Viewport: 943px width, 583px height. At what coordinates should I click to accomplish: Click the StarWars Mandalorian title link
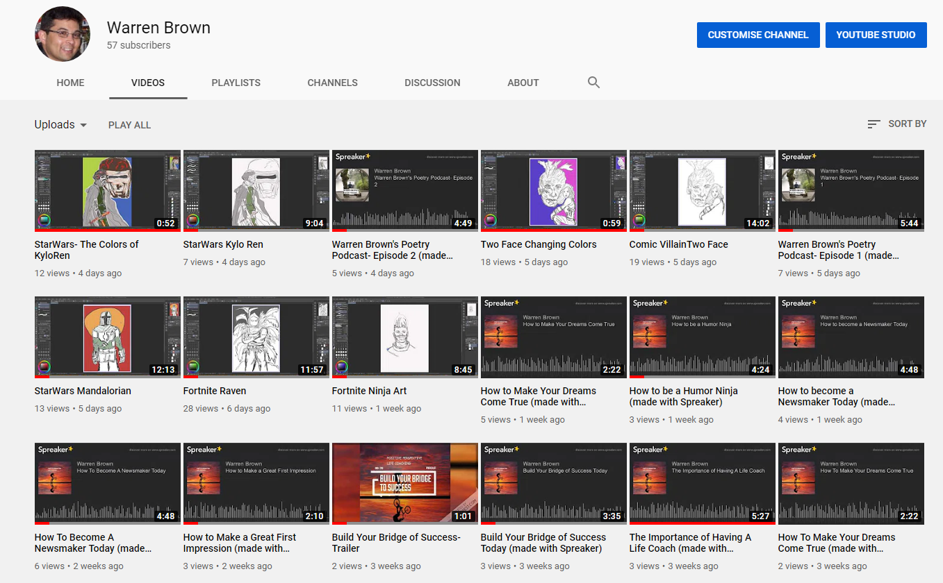pos(83,391)
